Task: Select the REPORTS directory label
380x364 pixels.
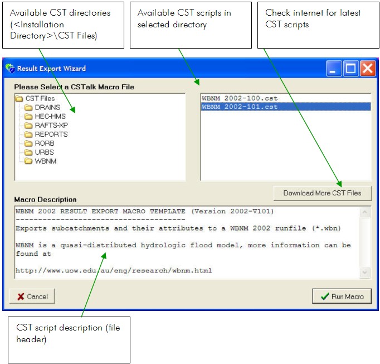Action: [x=51, y=135]
